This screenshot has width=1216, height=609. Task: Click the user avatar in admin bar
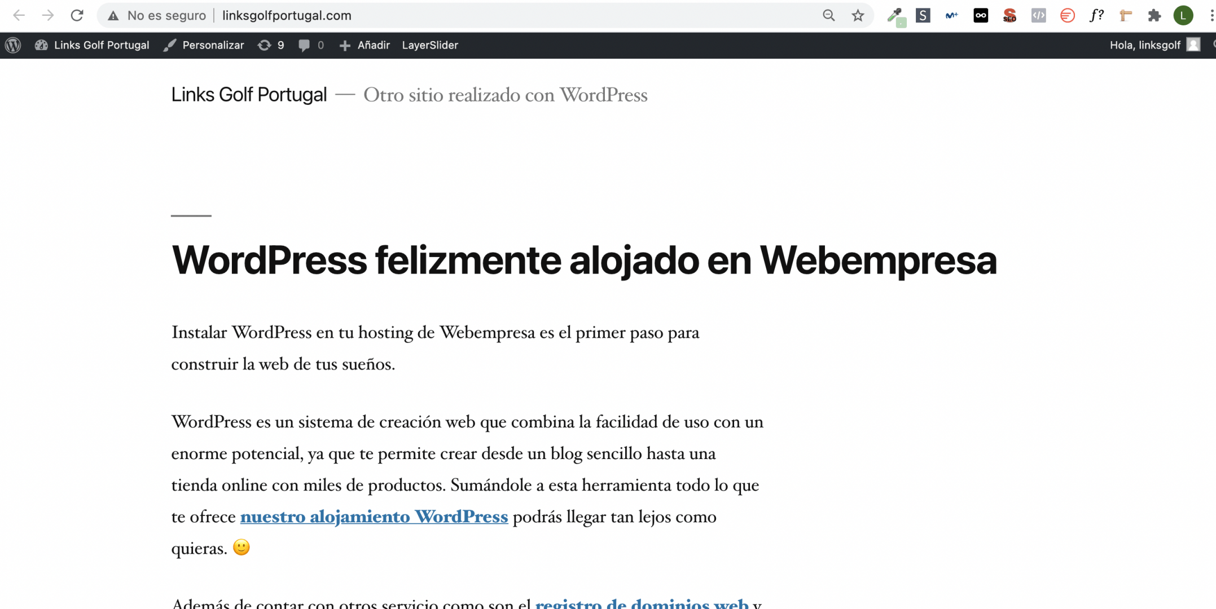pos(1193,45)
